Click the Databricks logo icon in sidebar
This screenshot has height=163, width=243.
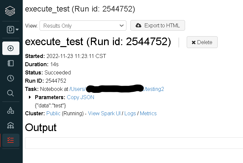point(11,11)
